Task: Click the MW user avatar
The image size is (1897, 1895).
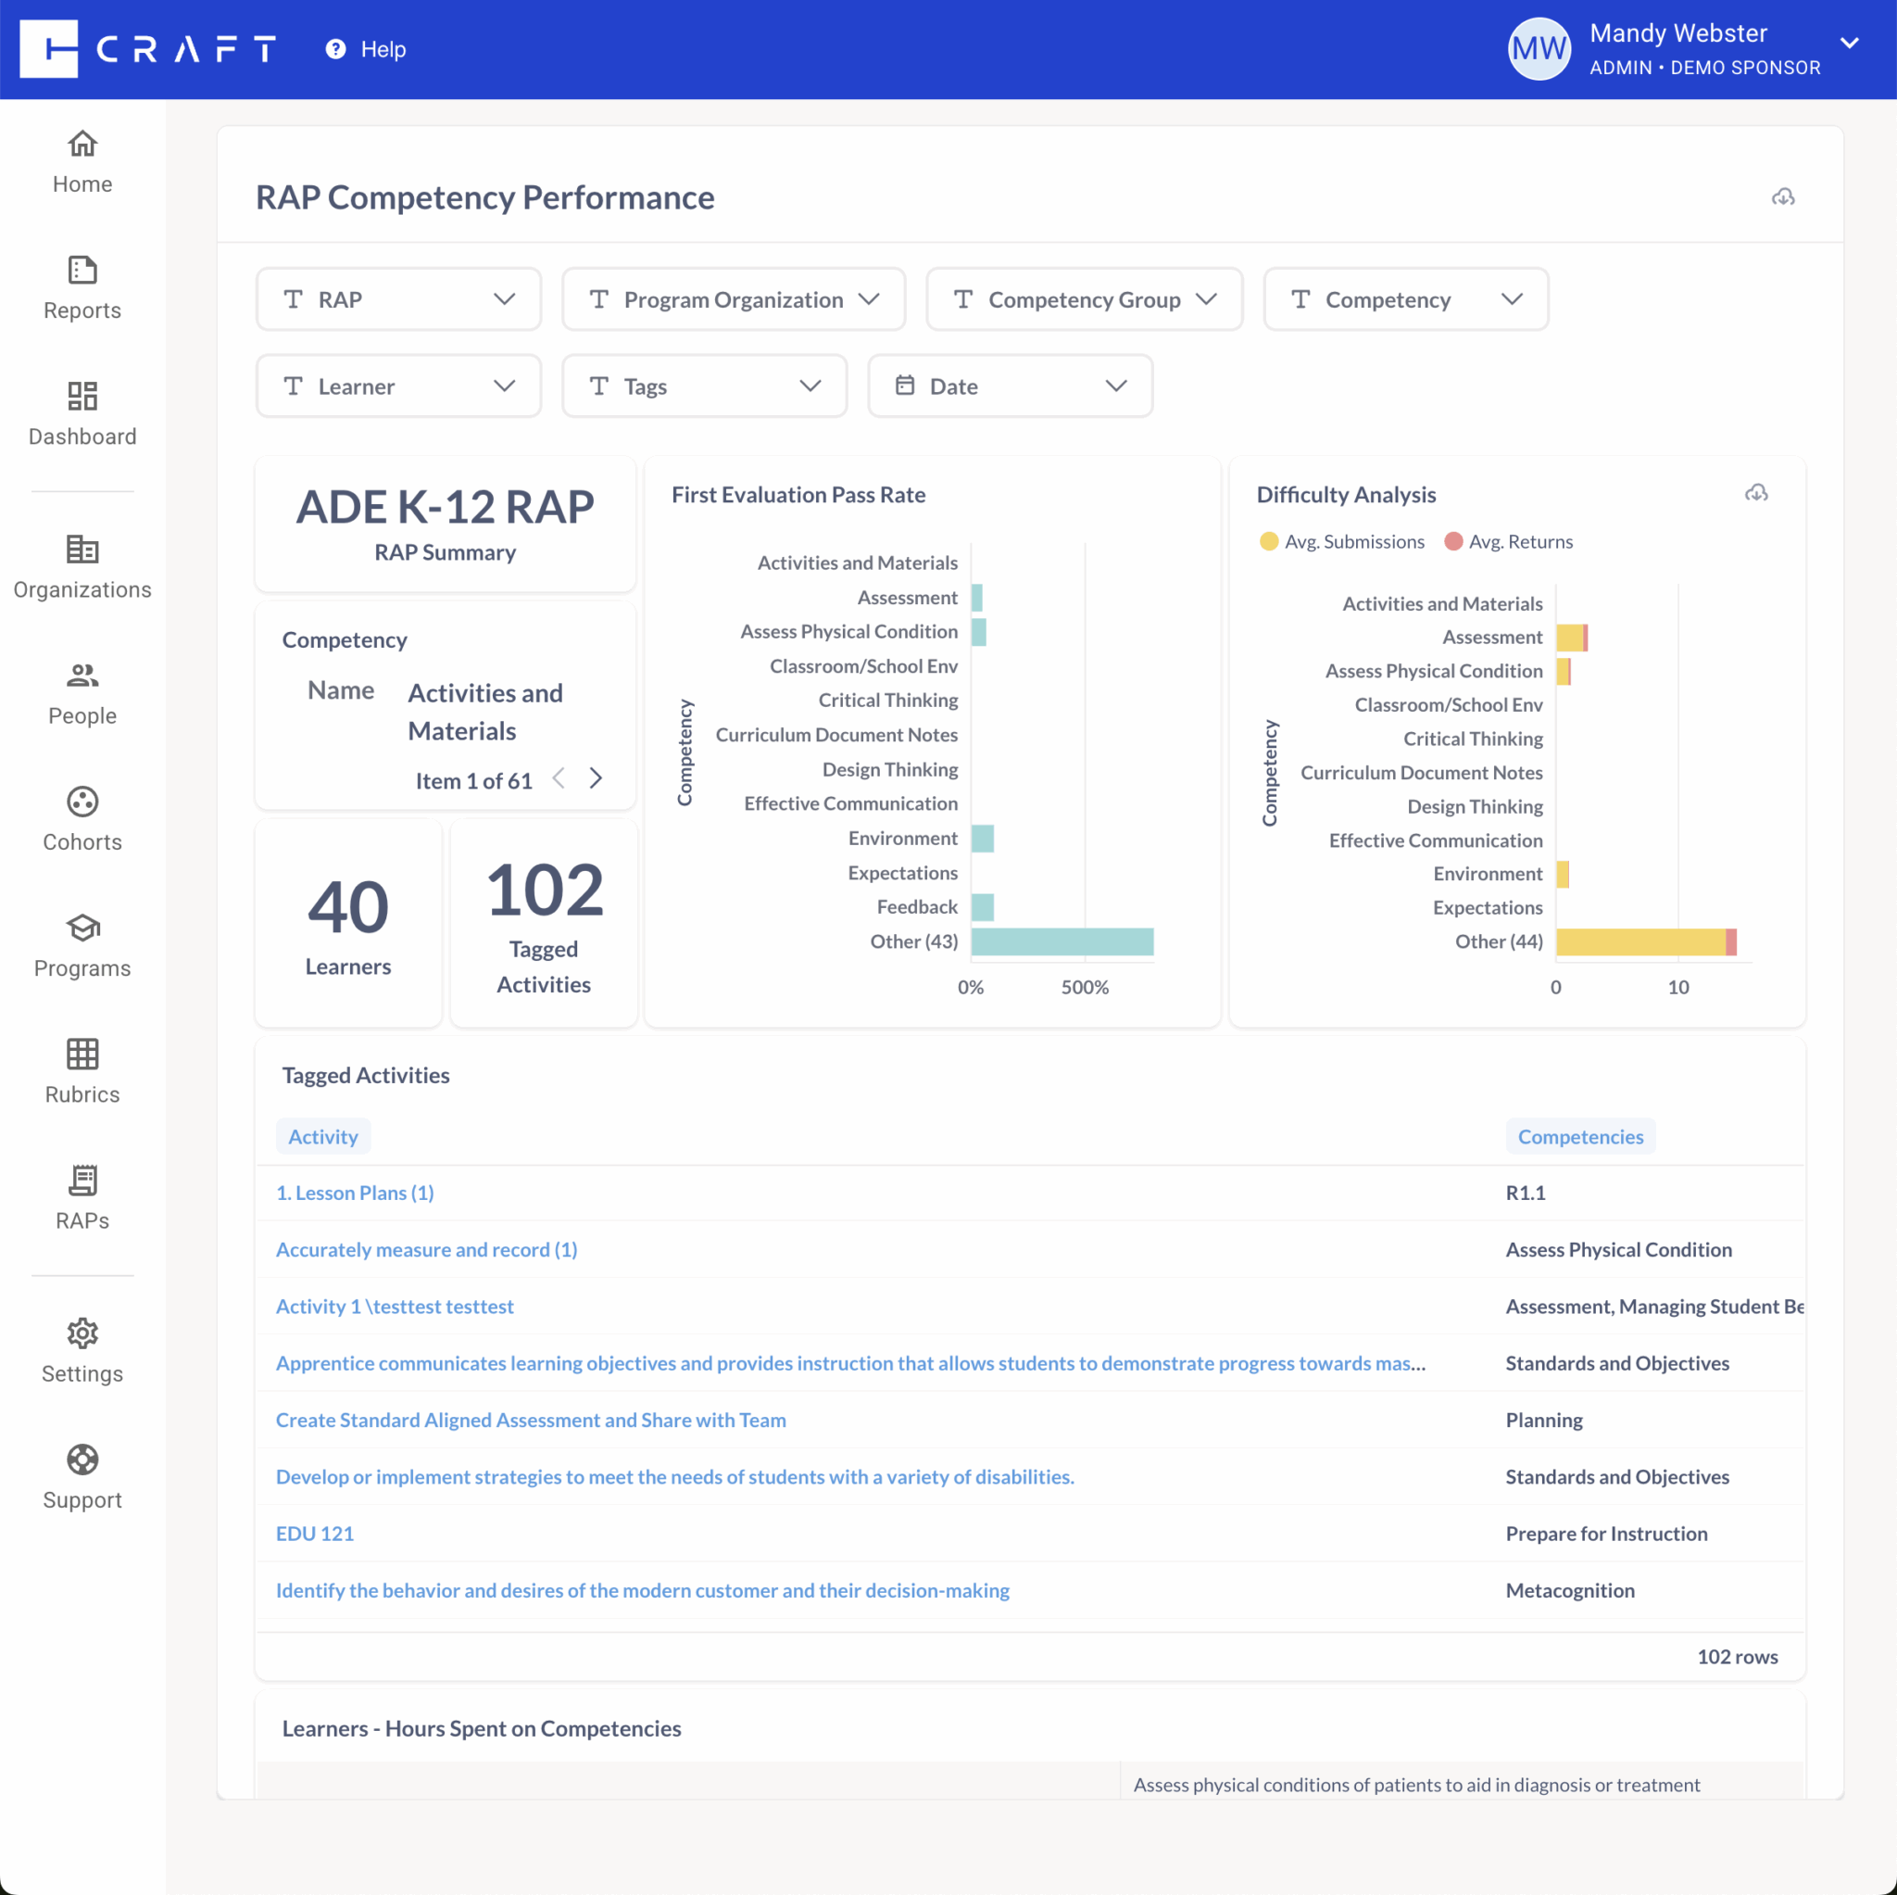Action: click(1539, 49)
